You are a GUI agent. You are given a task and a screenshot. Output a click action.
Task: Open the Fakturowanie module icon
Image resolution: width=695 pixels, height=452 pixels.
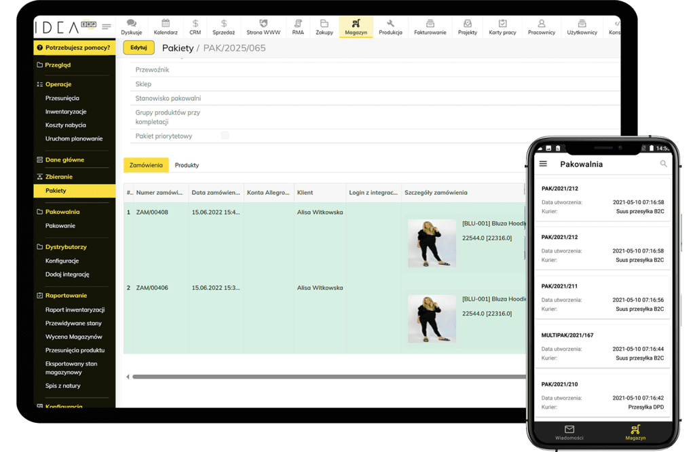(x=430, y=24)
